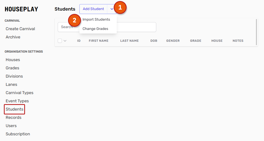This screenshot has height=141, width=264.
Task: Select Lanes in the sidebar
Action: tap(11, 85)
